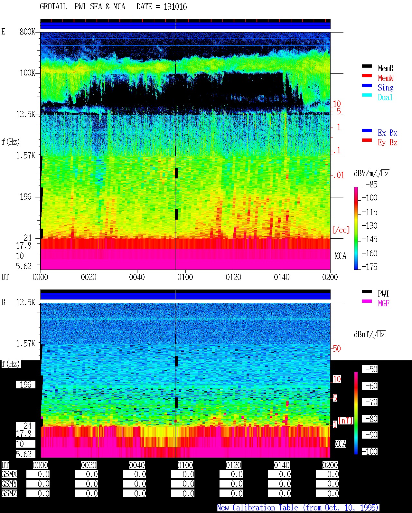
Task: Click the red [nT] unit label
Action: click(346, 421)
